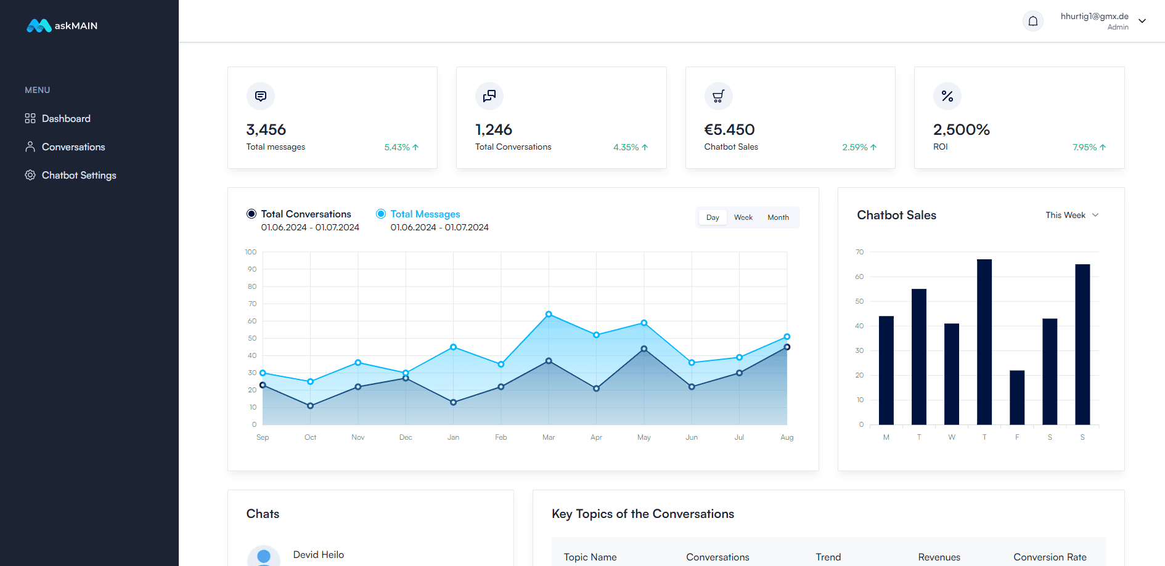This screenshot has width=1165, height=566.
Task: Switch chart view to Day
Action: point(713,217)
